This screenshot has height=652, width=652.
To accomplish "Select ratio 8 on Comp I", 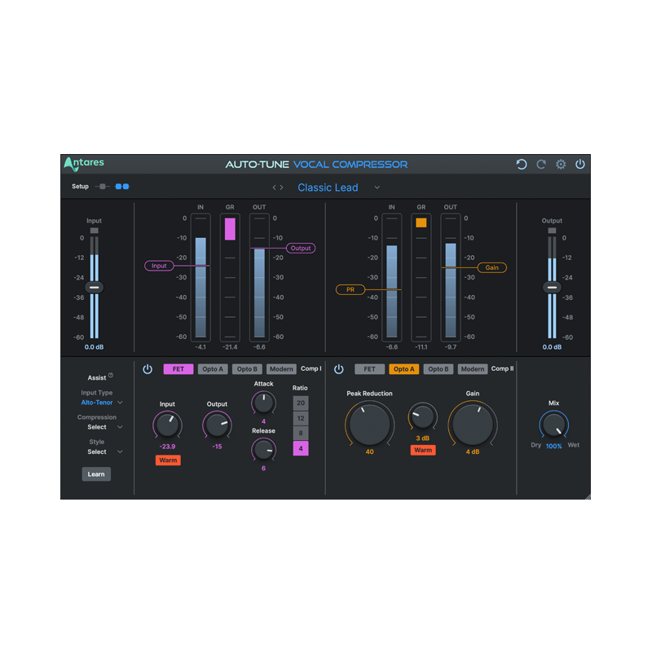I will [301, 434].
